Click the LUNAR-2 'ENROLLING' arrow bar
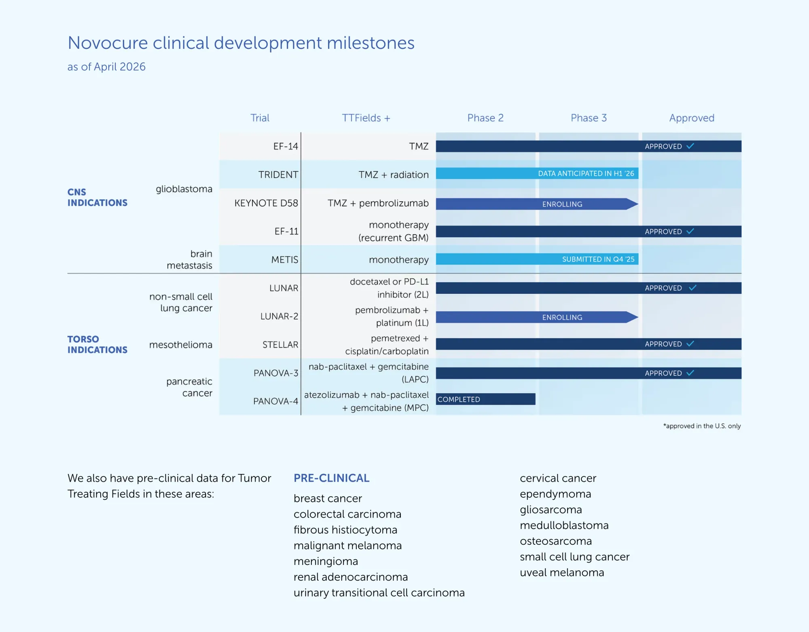Viewport: 809px width, 632px height. pyautogui.click(x=537, y=317)
